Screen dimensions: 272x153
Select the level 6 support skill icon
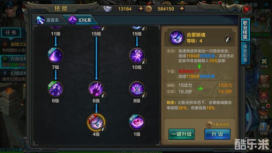click(x=55, y=89)
